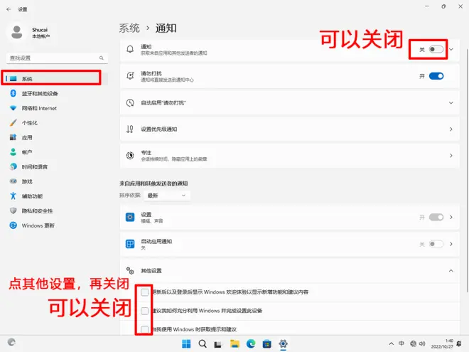Launch Microsoft Edge from taskbar

(x=251, y=343)
